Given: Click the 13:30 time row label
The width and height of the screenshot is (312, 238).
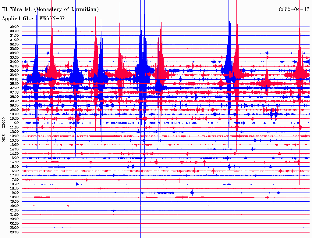Looking at the screenshot, I should tap(14, 145).
